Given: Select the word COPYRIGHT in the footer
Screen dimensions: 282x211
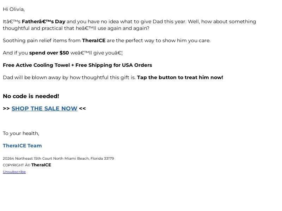Looking at the screenshot, I should [13, 165].
